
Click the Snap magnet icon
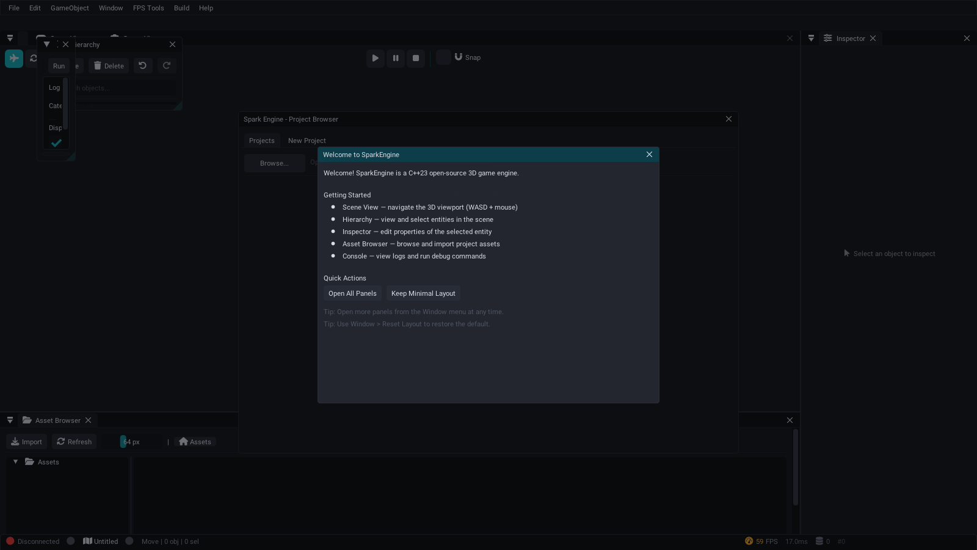coord(459,57)
